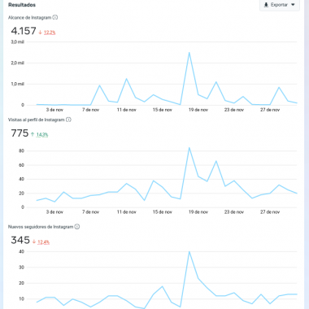This screenshot has height=309, width=309.
Task: Click the 3,0 mil axis label
Action: (18, 41)
